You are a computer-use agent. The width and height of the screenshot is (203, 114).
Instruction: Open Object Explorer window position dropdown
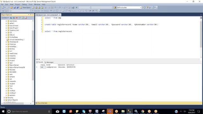(29, 15)
